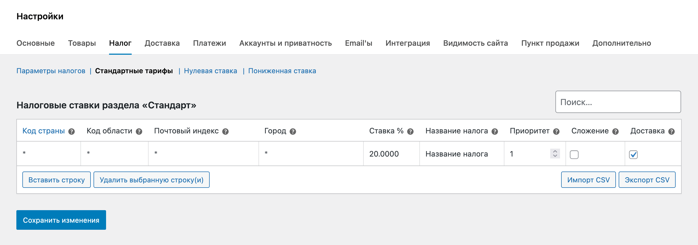Open the Доставка settings tab
This screenshot has width=698, height=245.
pos(162,43)
